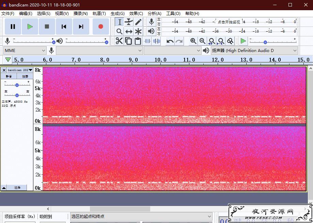The height and width of the screenshot is (223, 313).
Task: Pause playback with the Pause button
Action: (x=13, y=27)
